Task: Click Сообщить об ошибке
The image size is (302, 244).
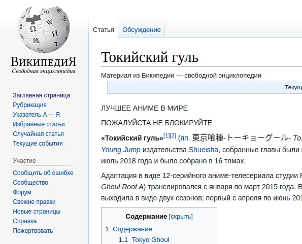Action: point(43,173)
